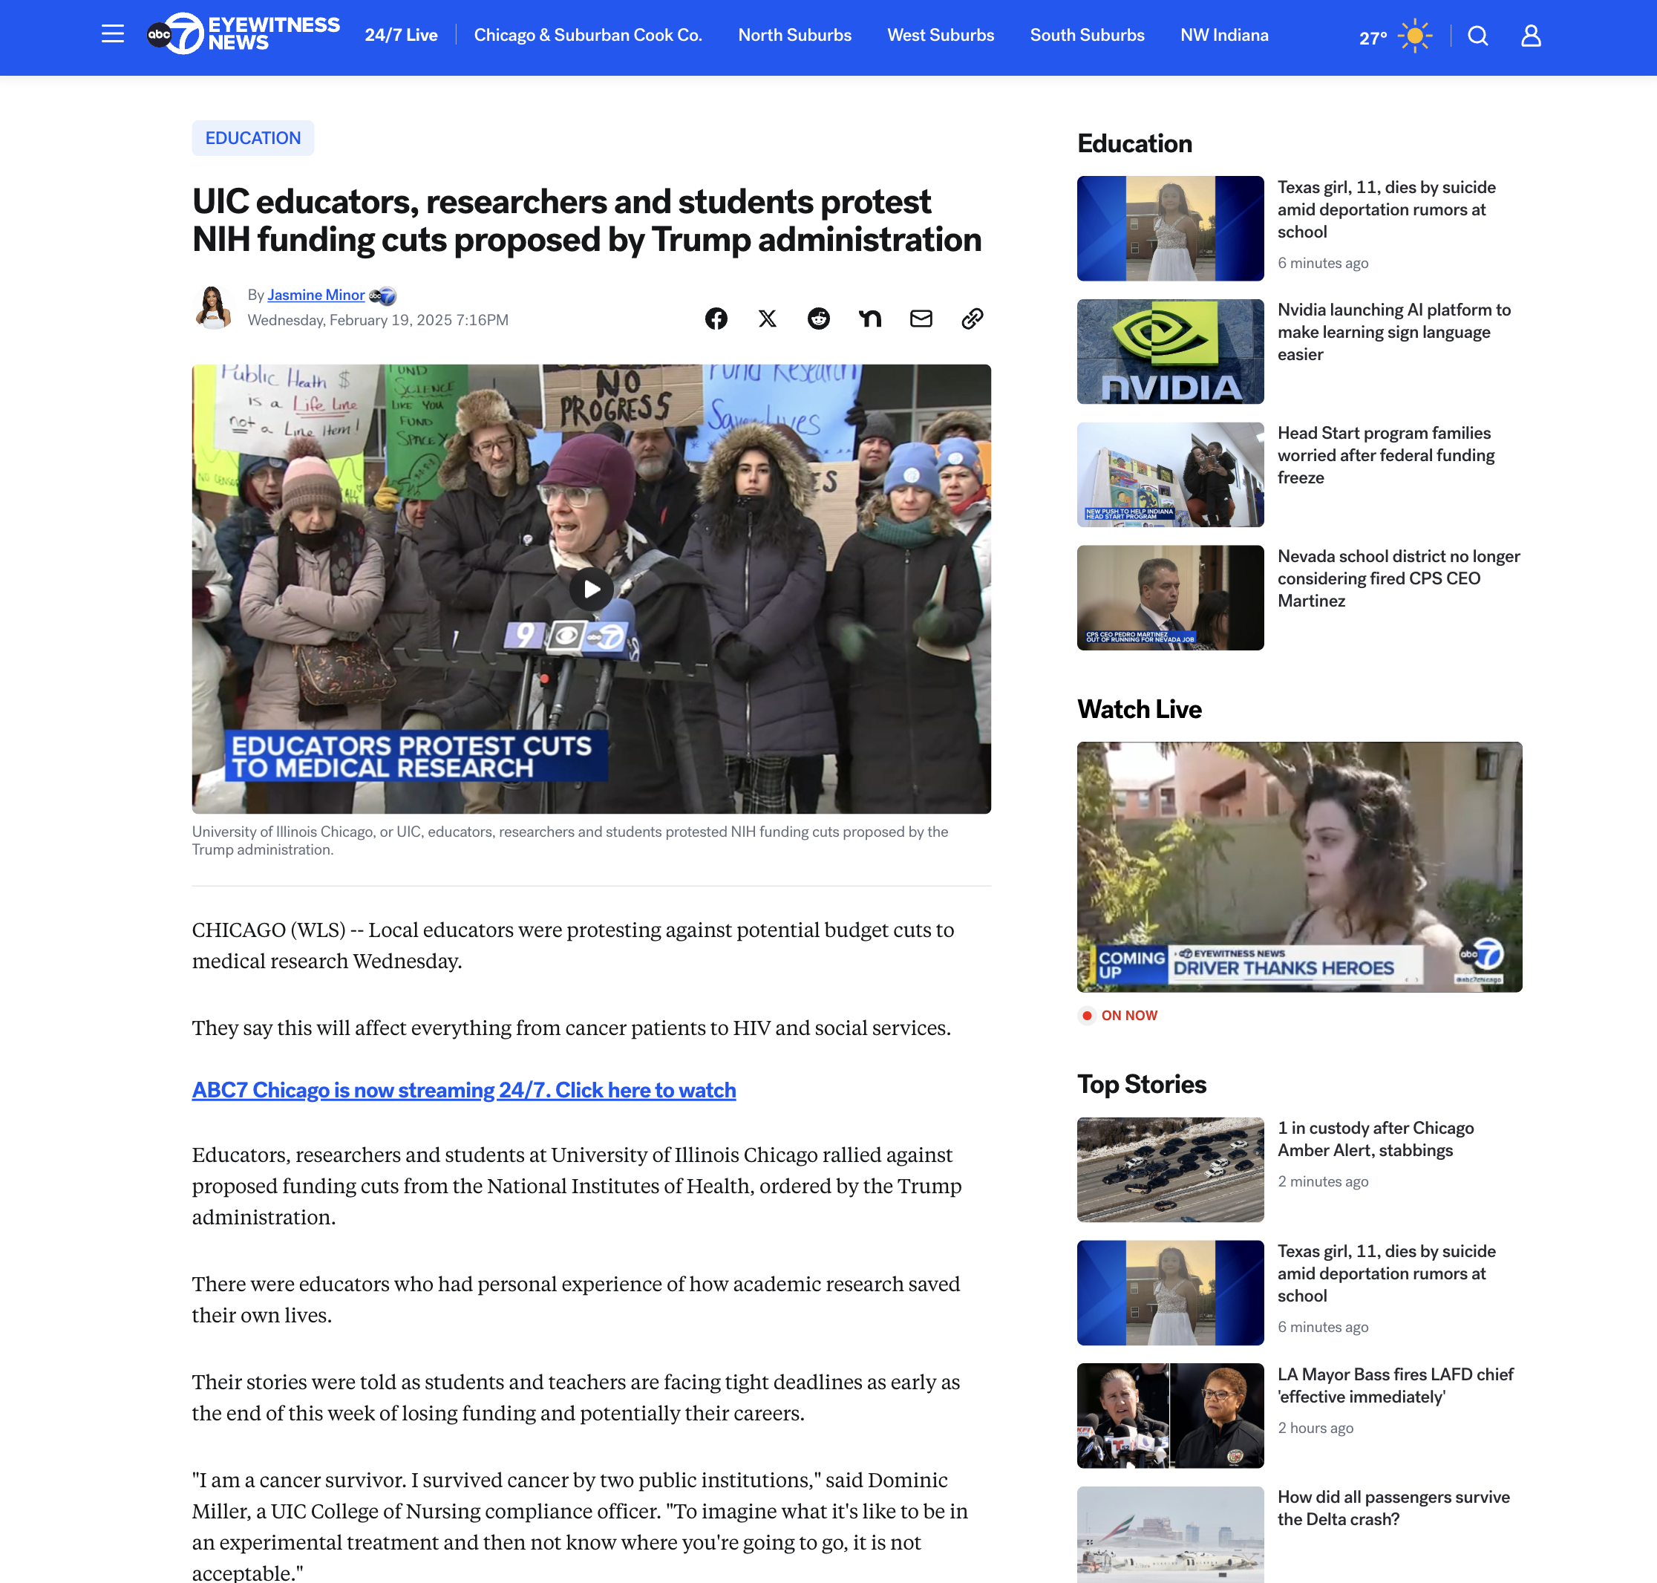
Task: Share article on Nextdoor
Action: (x=870, y=318)
